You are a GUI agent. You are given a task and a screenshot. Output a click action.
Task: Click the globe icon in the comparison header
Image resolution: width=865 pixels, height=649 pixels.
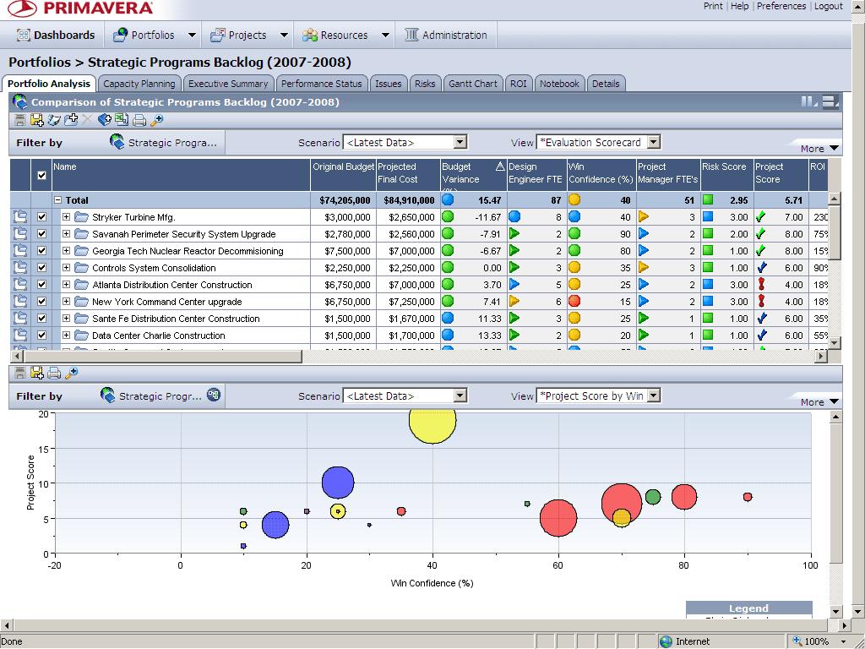20,101
